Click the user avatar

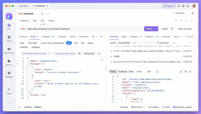[194, 6]
